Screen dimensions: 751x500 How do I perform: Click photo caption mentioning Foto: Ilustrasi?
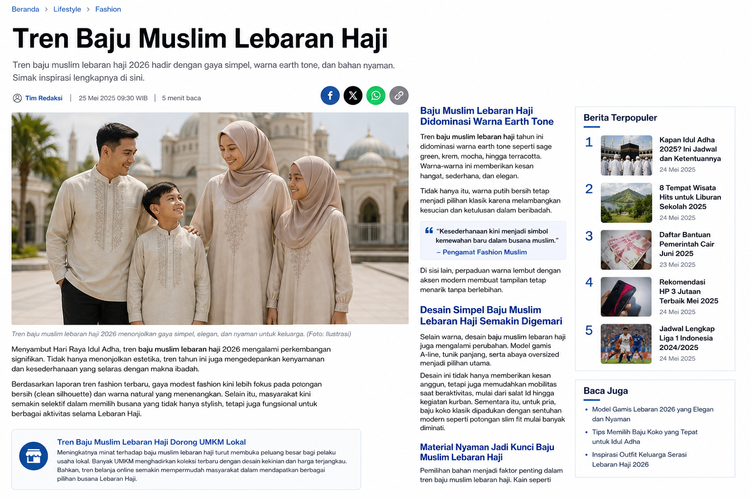tap(181, 334)
